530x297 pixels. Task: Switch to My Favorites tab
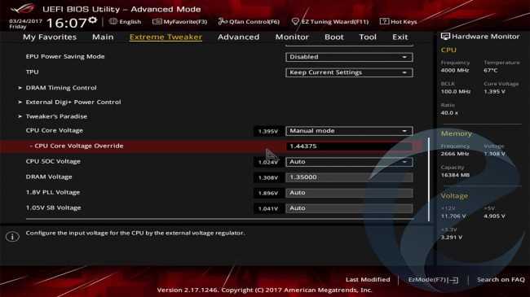coord(50,37)
